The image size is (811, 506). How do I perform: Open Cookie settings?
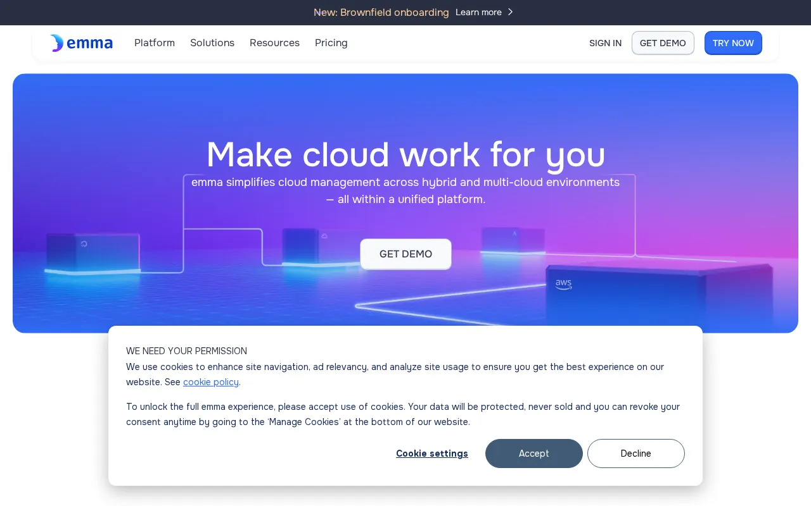(x=432, y=454)
